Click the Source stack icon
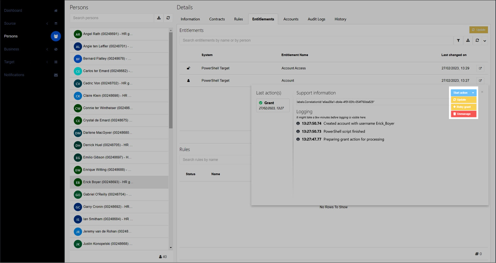This screenshot has height=263, width=496. [x=56, y=23]
